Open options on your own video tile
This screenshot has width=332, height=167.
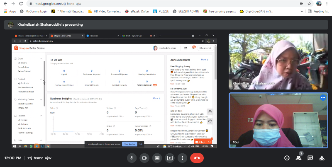pos(323,97)
